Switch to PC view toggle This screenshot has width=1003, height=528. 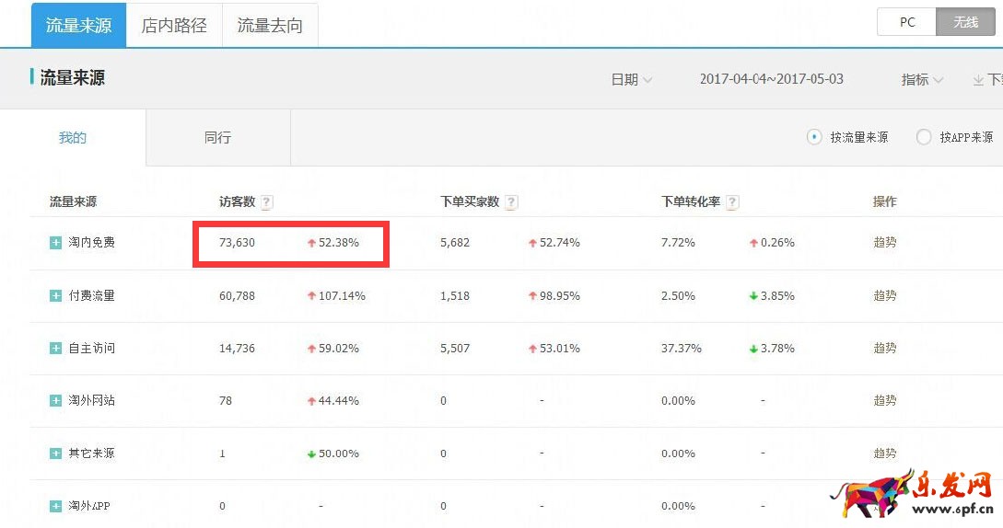click(907, 22)
